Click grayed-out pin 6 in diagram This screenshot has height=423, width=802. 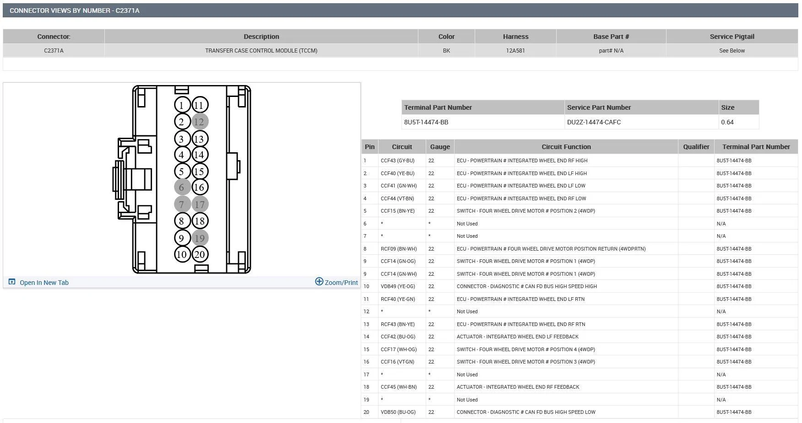(182, 187)
